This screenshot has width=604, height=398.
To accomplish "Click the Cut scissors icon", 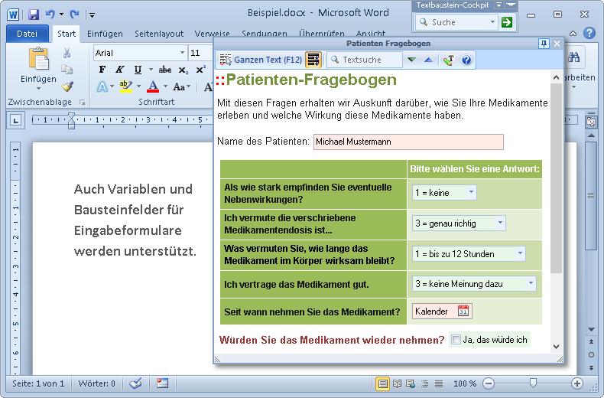I will click(67, 53).
